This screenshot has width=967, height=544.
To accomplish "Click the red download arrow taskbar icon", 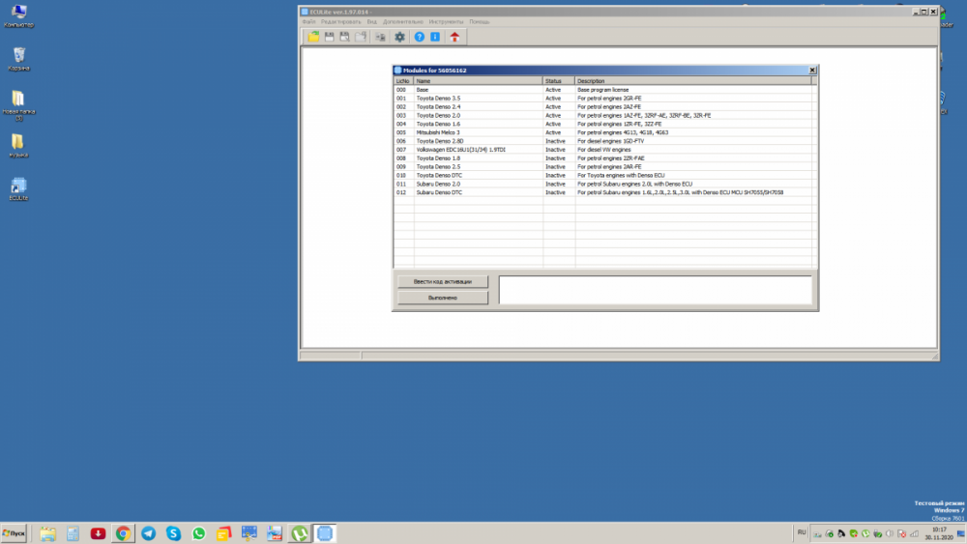I will tap(98, 533).
